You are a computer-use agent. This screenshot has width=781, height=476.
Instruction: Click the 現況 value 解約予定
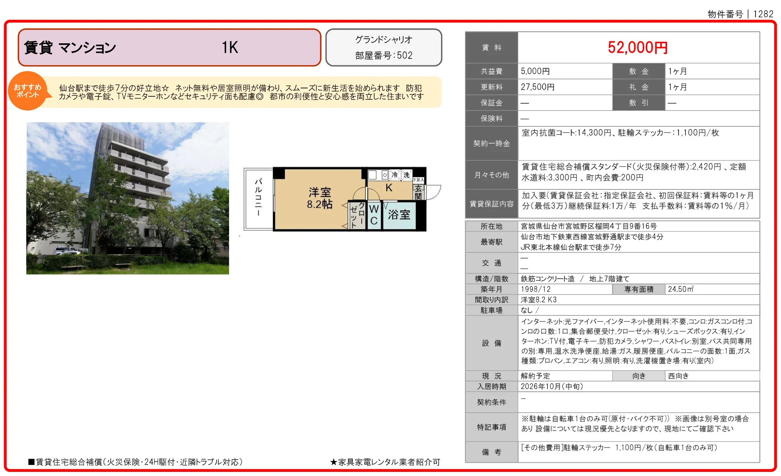535,376
